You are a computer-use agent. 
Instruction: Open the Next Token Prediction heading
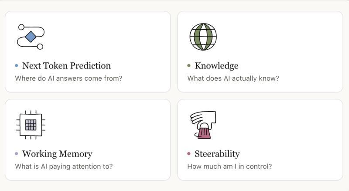66,66
